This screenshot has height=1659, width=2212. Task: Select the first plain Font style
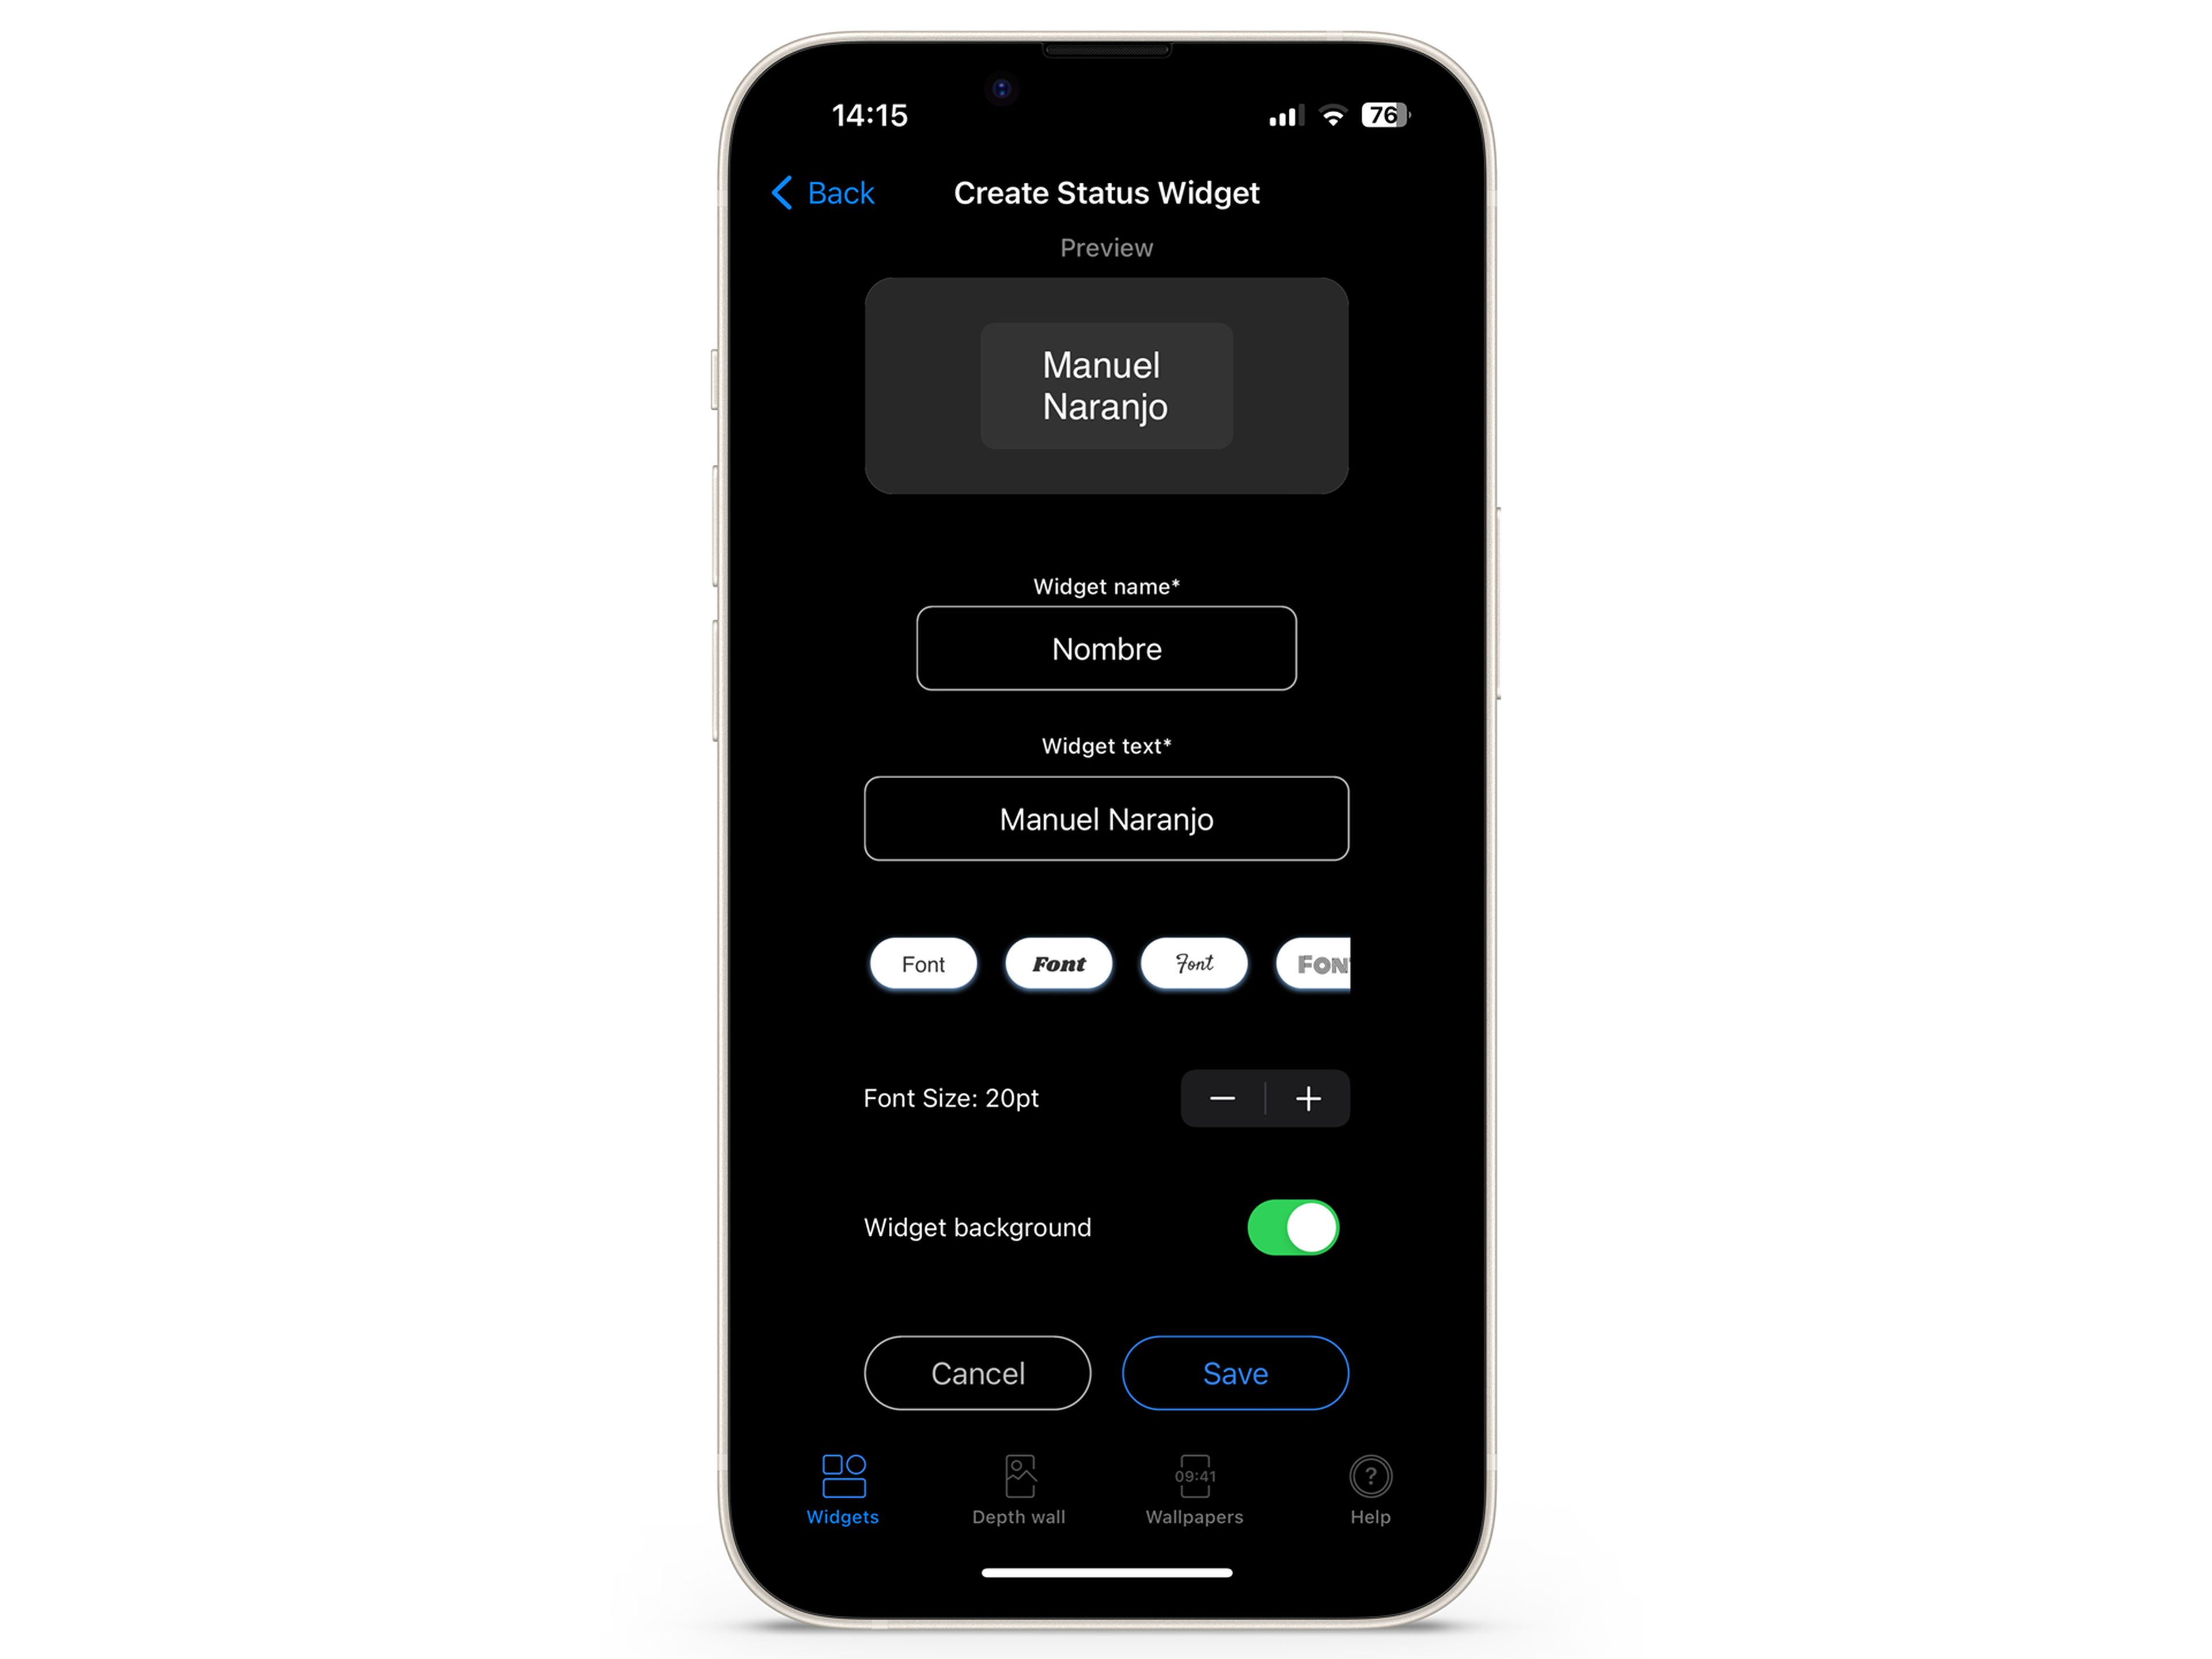click(x=923, y=964)
